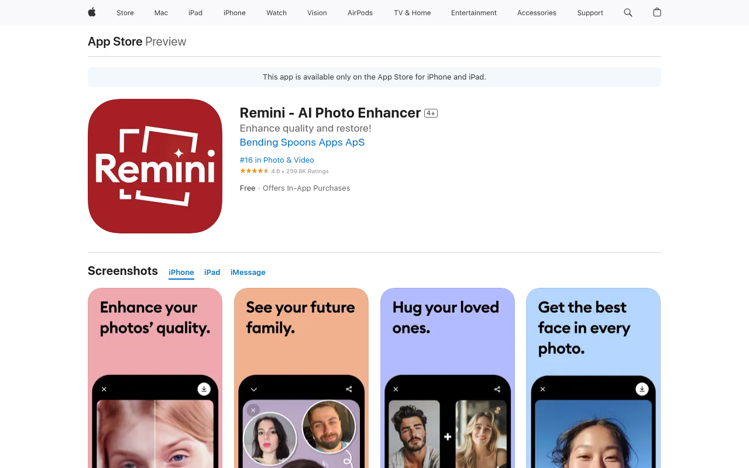Open the Mac menu item
This screenshot has width=749, height=468.
(161, 12)
